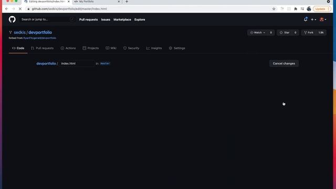
Task: Click the master branch label
Action: 105,64
